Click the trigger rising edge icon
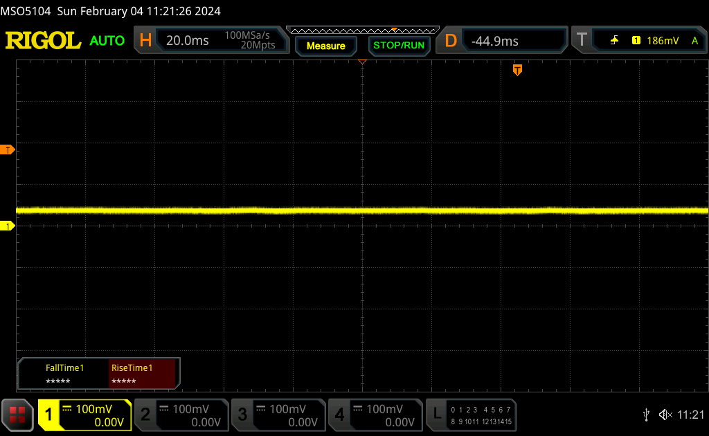Image resolution: width=709 pixels, height=436 pixels. [x=614, y=41]
